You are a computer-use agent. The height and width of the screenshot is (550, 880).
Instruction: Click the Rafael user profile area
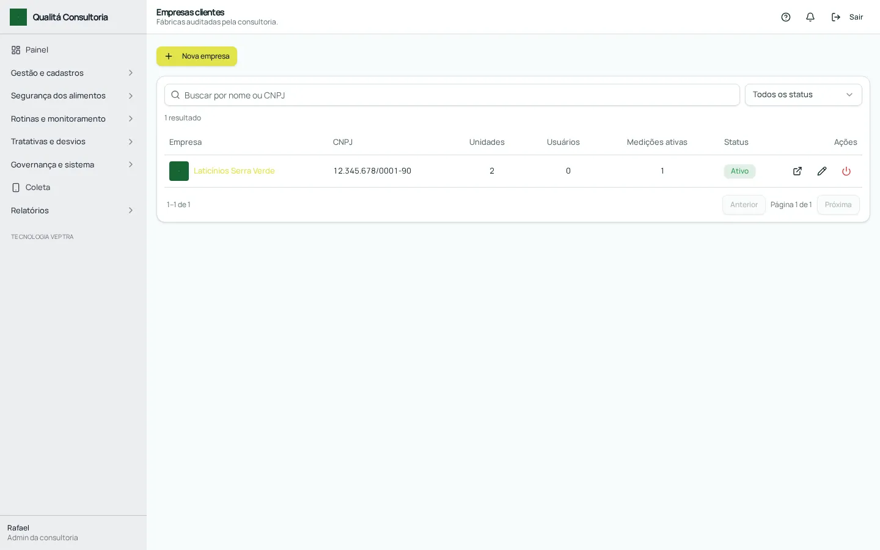(x=73, y=533)
